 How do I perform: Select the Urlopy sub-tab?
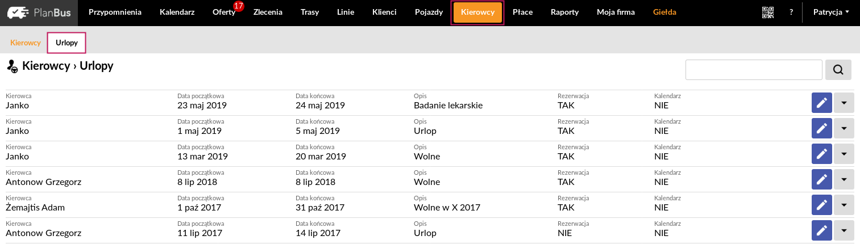tap(67, 43)
